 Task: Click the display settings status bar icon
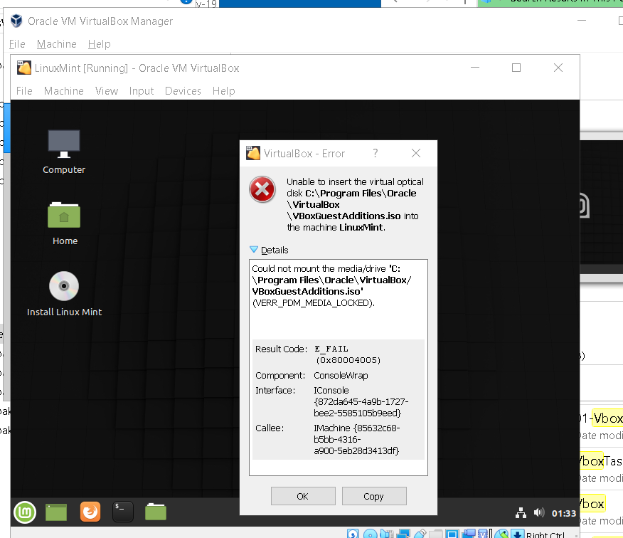(452, 534)
